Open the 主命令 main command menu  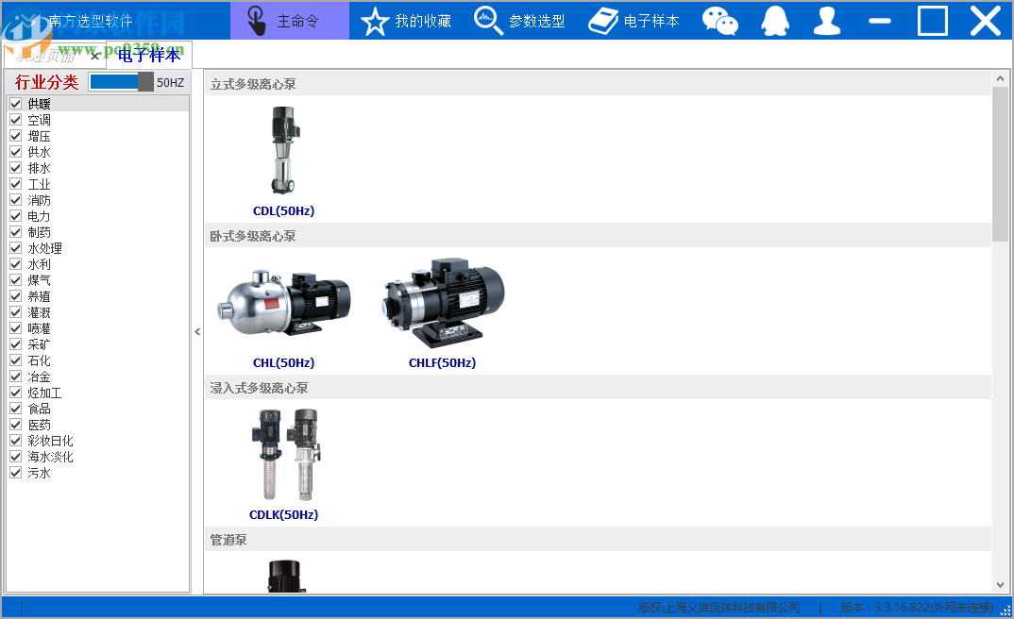pos(289,21)
